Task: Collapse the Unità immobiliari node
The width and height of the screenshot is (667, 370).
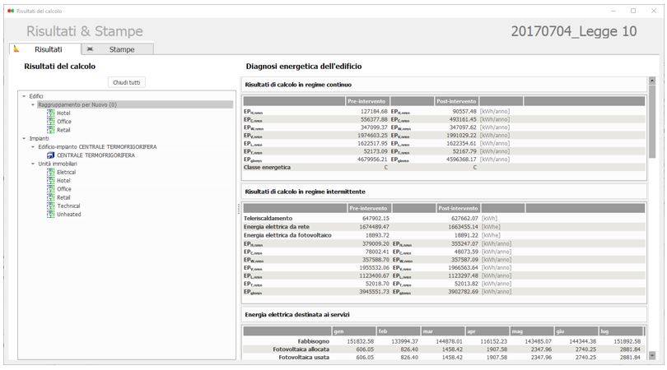Action: click(x=33, y=164)
